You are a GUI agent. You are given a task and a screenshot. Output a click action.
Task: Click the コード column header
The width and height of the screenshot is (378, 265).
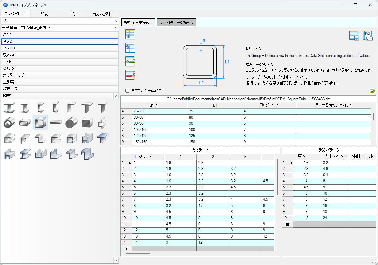click(x=154, y=105)
